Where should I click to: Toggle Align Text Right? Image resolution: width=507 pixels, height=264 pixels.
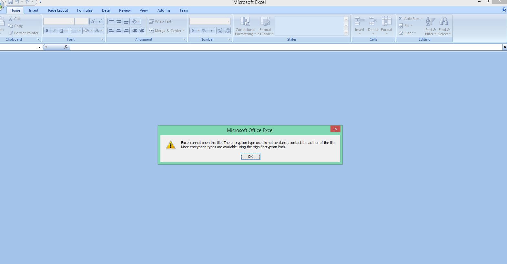pyautogui.click(x=126, y=31)
